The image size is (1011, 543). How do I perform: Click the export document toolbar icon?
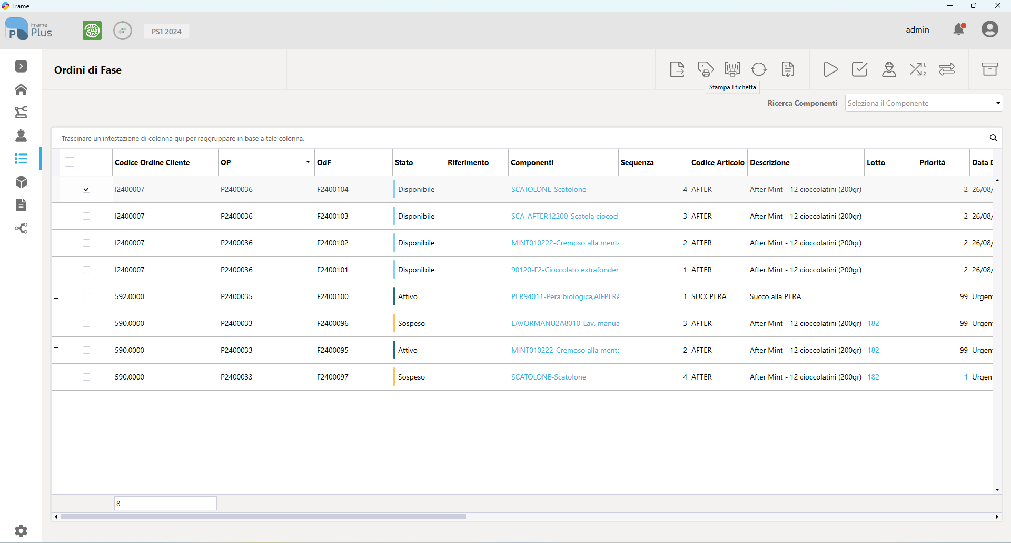[677, 69]
